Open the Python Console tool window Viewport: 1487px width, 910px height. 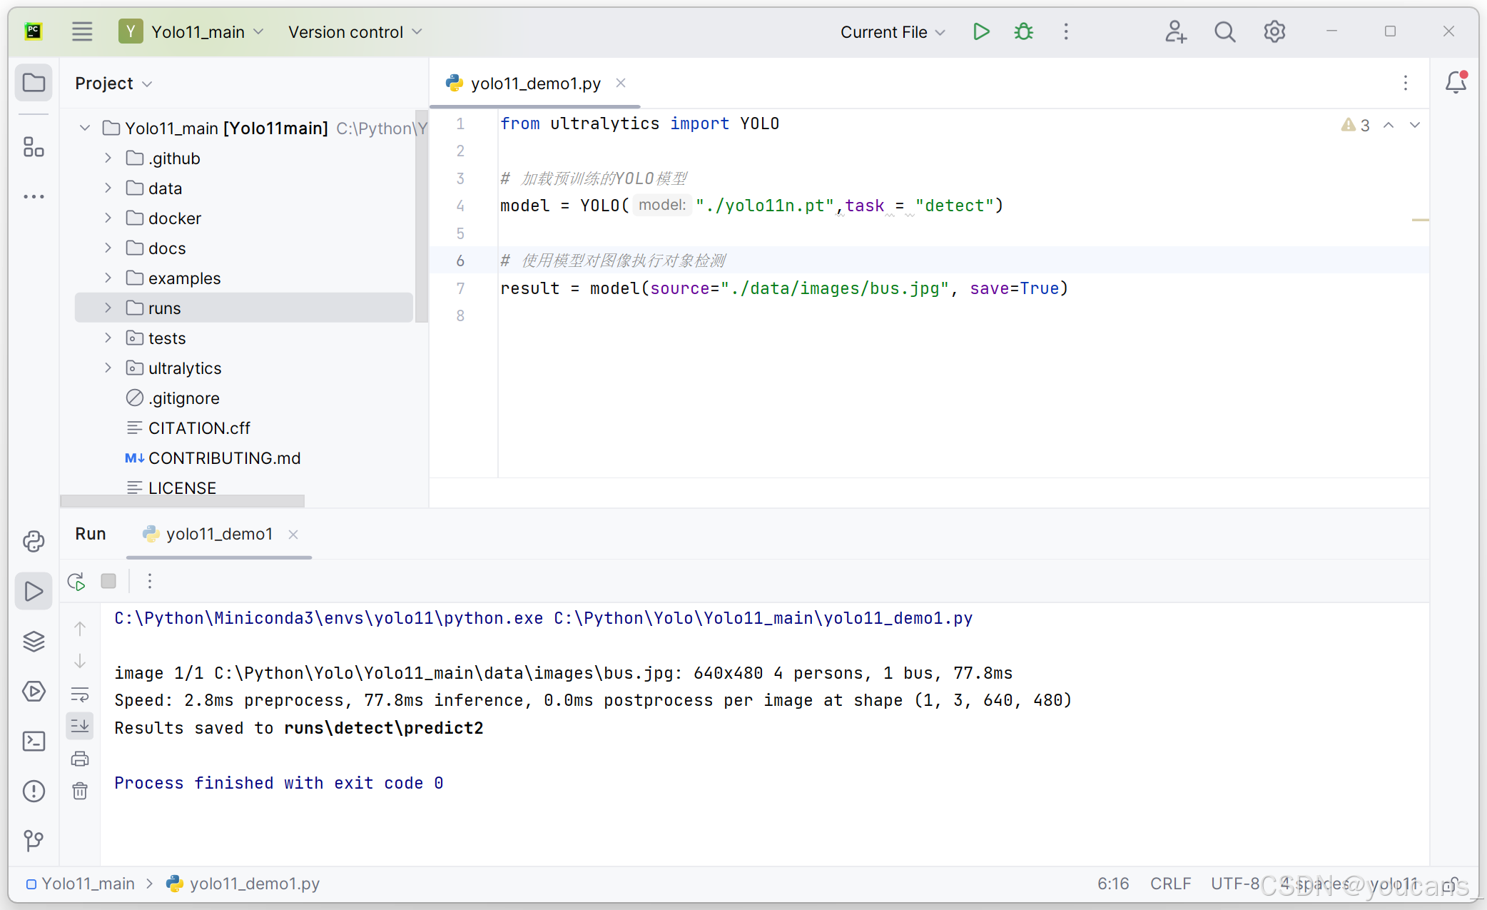click(x=34, y=542)
